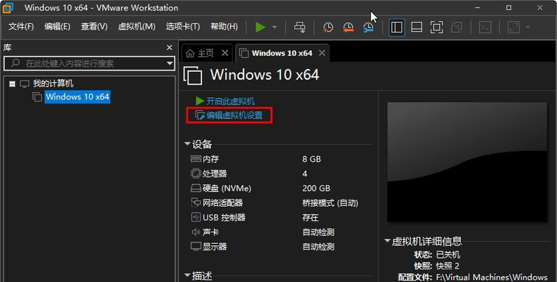Screen dimensions: 557x282
Task: Click the 200 GB disk value
Action: click(x=316, y=188)
